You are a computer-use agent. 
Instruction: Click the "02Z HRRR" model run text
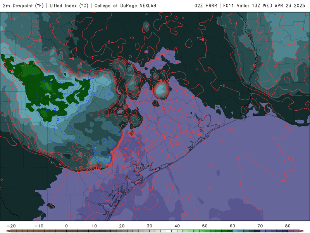click(206, 6)
